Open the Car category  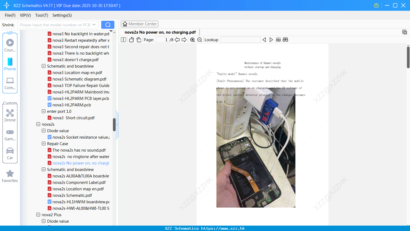pyautogui.click(x=10, y=153)
